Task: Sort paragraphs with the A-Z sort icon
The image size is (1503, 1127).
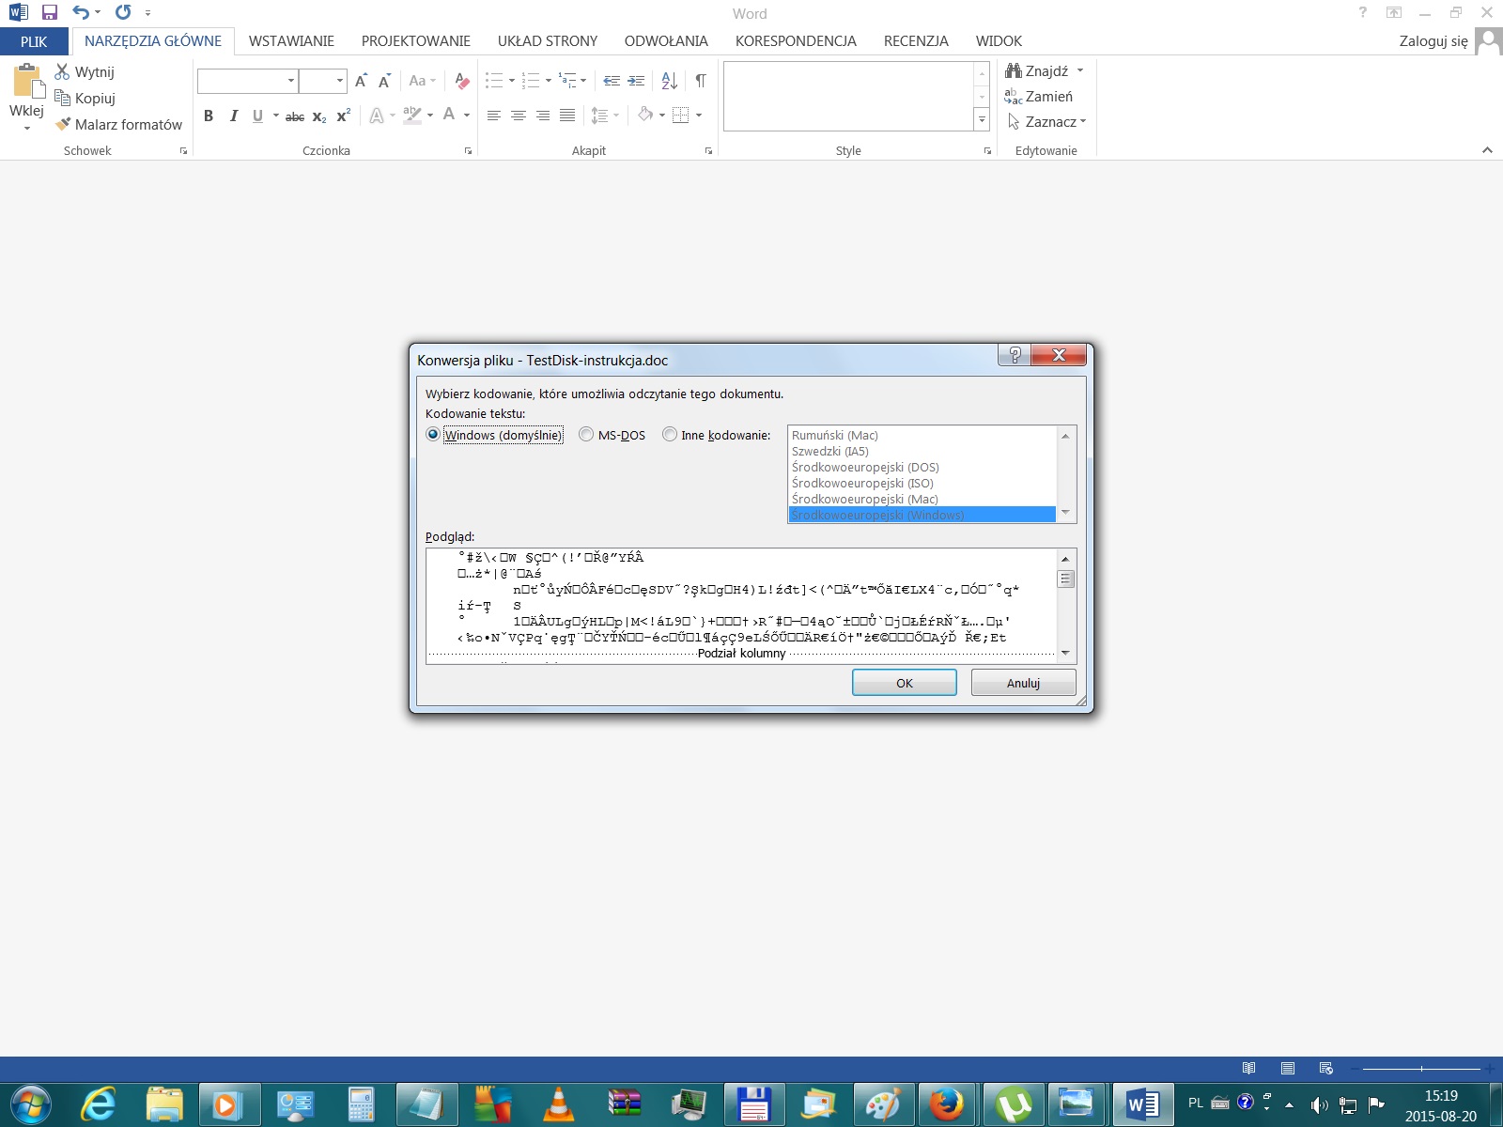Action: tap(669, 81)
